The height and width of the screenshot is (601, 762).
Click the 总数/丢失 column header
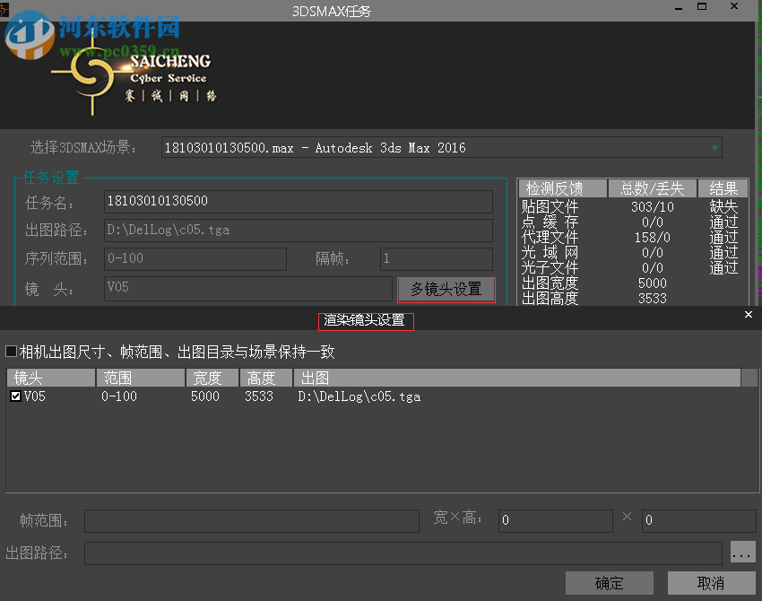click(x=652, y=188)
